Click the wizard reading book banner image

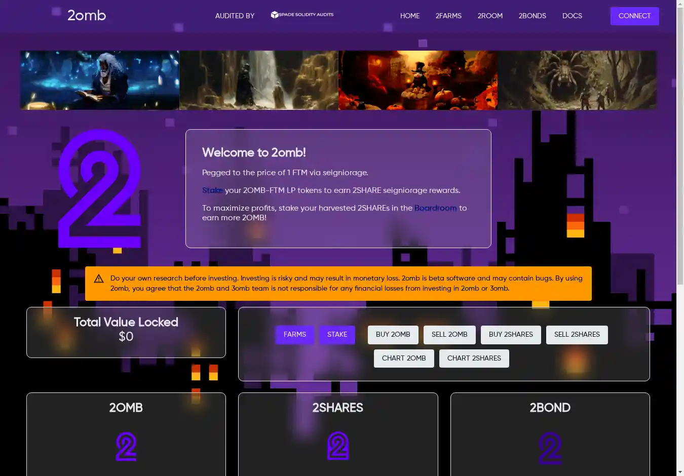tap(100, 80)
